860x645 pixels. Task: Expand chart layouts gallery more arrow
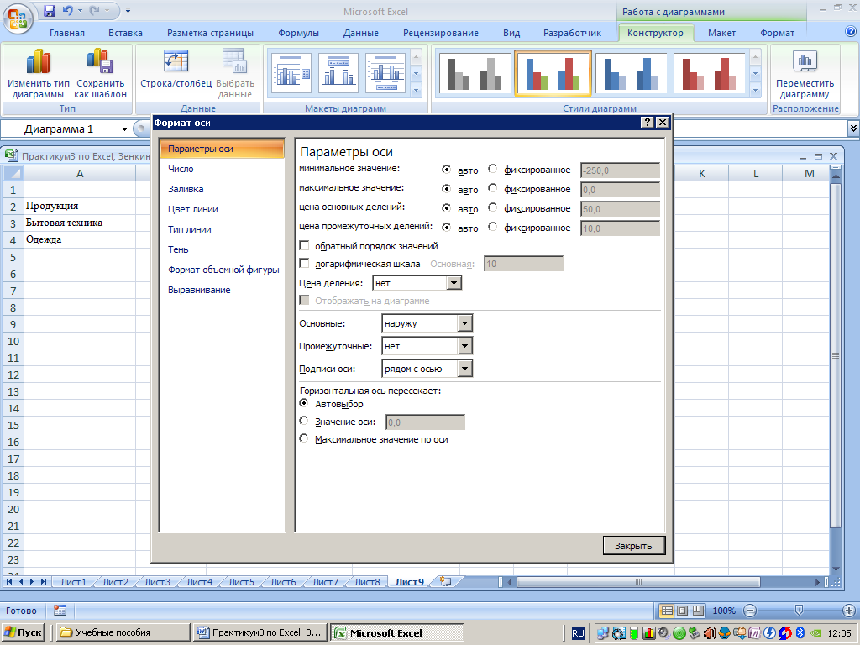tap(417, 89)
